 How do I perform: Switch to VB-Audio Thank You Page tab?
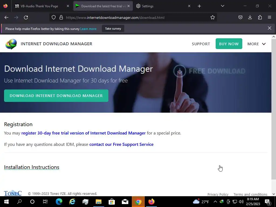point(39,6)
